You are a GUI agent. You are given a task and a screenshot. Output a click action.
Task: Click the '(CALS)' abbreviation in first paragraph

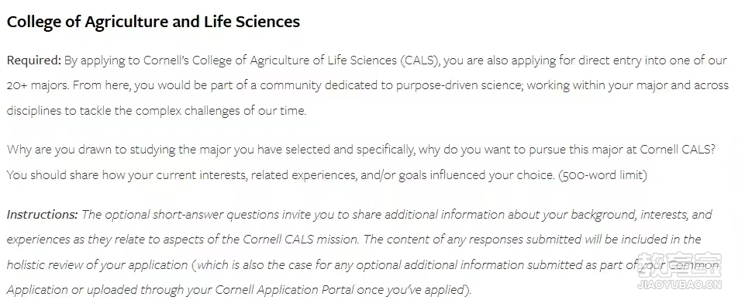[420, 60]
